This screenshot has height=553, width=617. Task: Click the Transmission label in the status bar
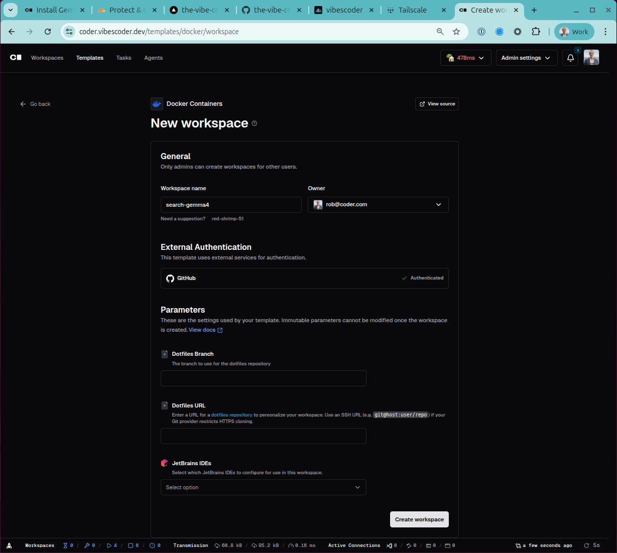click(x=191, y=545)
